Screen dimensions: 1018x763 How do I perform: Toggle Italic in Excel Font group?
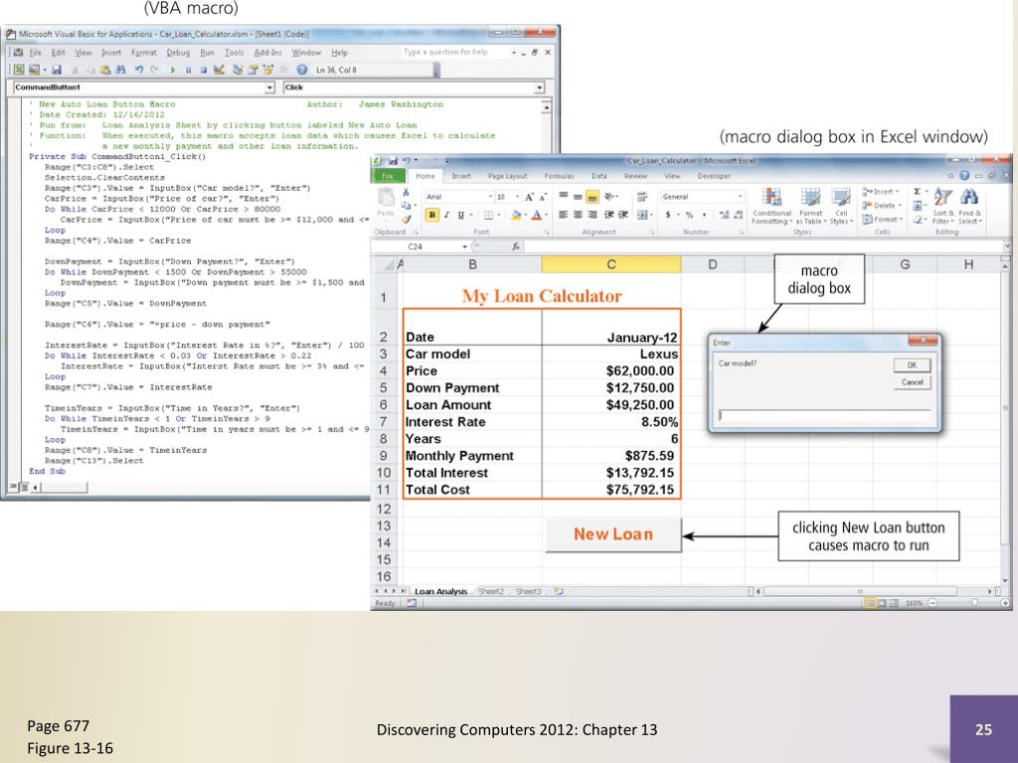point(446,215)
